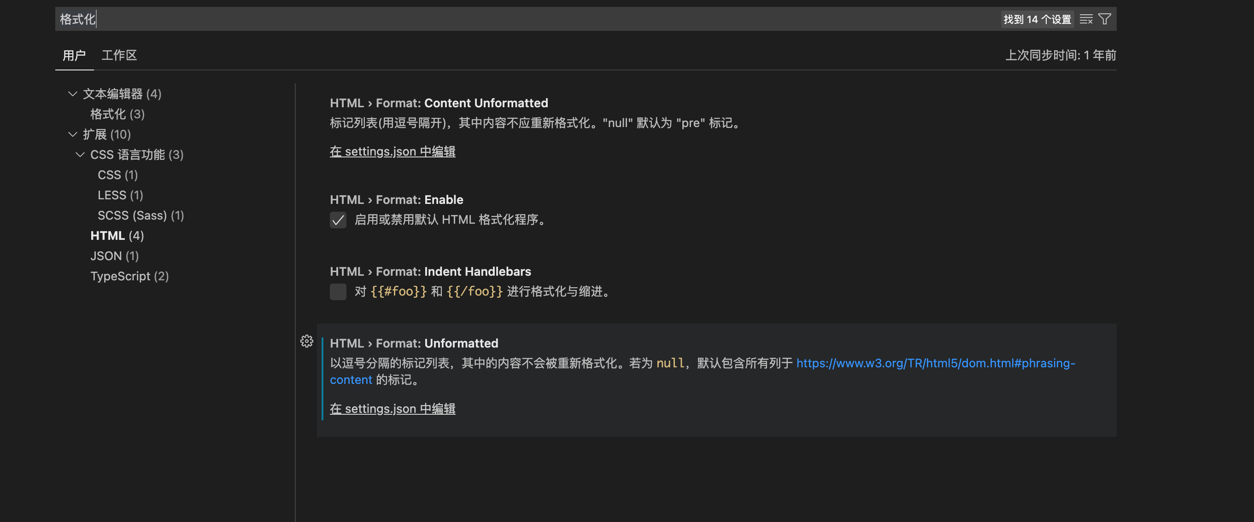
Task: Select LESS (1) in the tree
Action: pyautogui.click(x=120, y=196)
